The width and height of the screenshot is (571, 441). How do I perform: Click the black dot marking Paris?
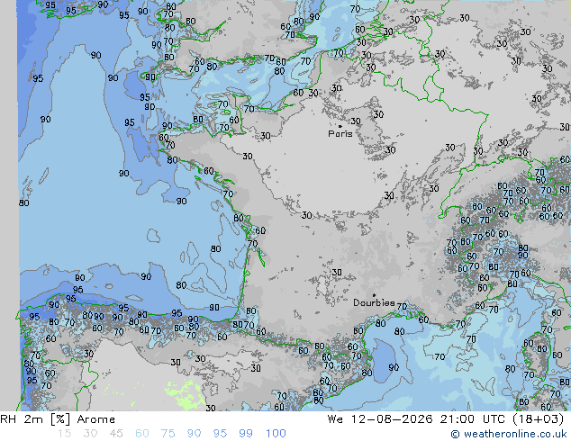(340, 126)
